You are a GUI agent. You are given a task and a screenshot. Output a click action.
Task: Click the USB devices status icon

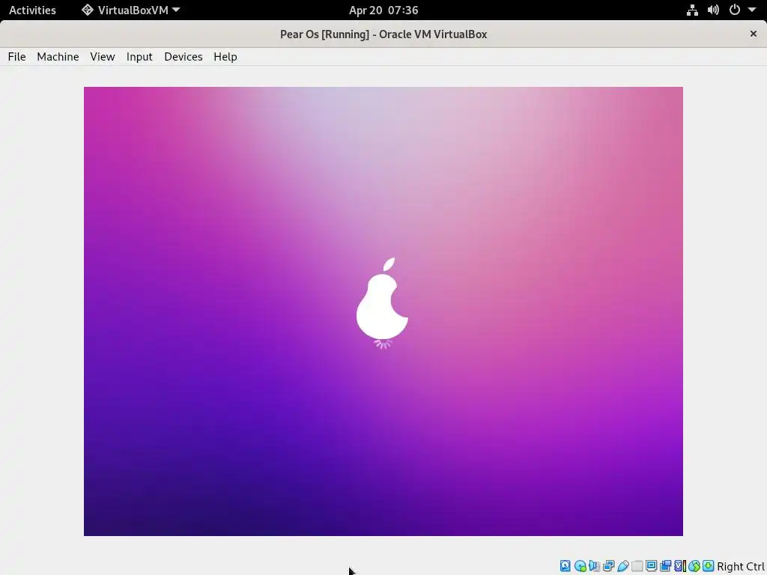pyautogui.click(x=622, y=566)
